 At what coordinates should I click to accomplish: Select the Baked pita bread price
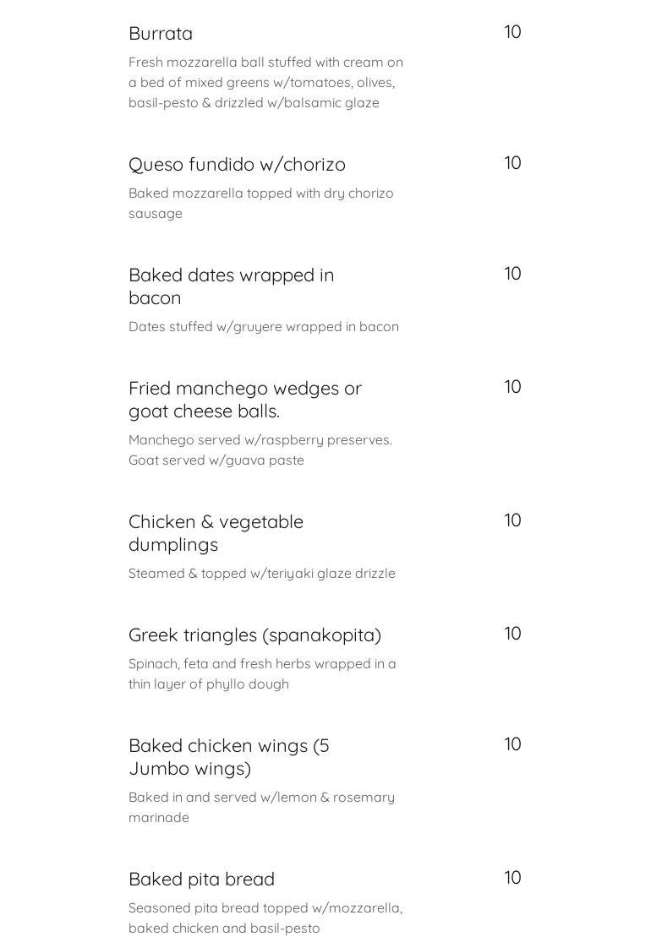point(512,878)
